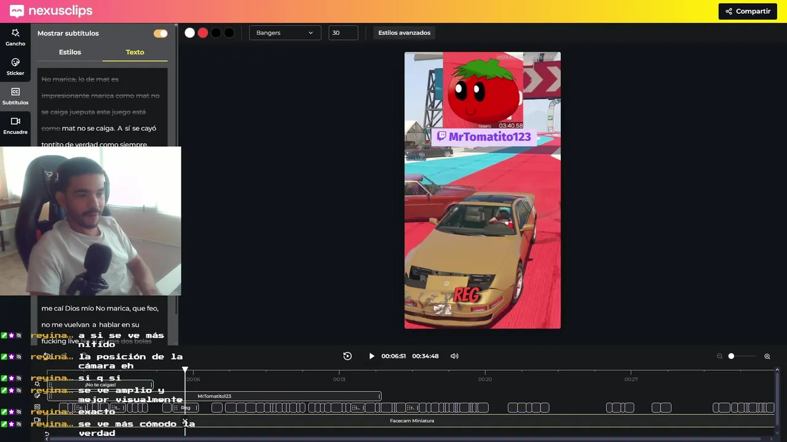Select the MrTomatito123 sticker clip in timeline
Viewport: 787px width, 442px height.
coord(215,397)
